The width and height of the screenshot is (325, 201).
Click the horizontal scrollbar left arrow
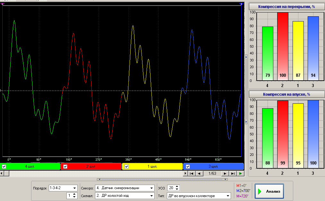pyautogui.click(x=2, y=173)
